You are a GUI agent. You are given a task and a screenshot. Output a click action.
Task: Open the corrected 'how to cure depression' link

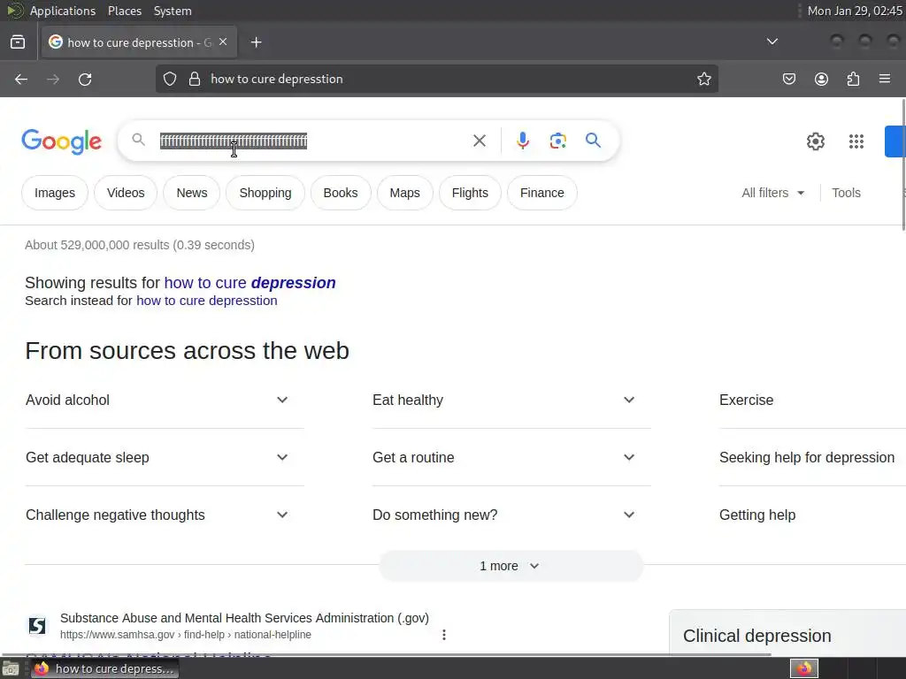pyautogui.click(x=250, y=283)
